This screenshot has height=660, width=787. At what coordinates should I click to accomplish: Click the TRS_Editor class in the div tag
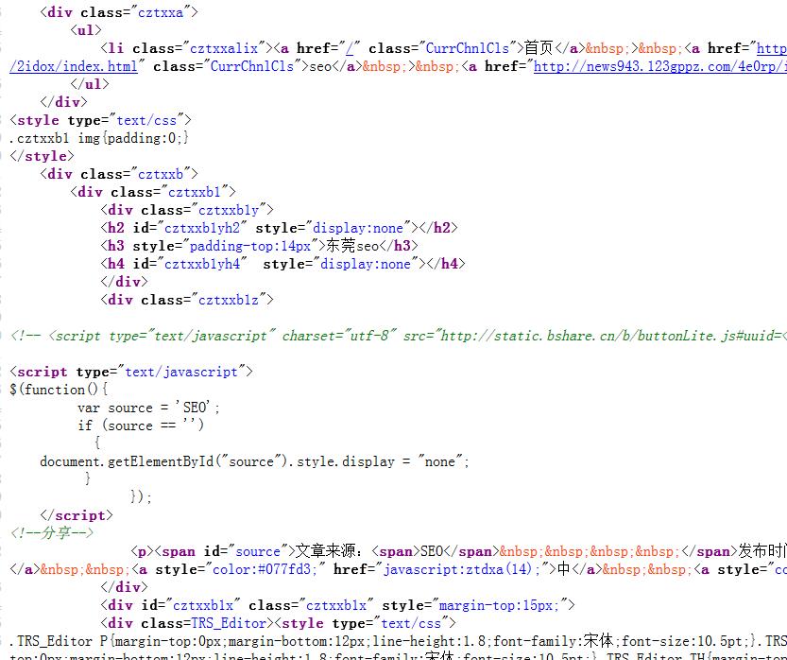pyautogui.click(x=229, y=623)
